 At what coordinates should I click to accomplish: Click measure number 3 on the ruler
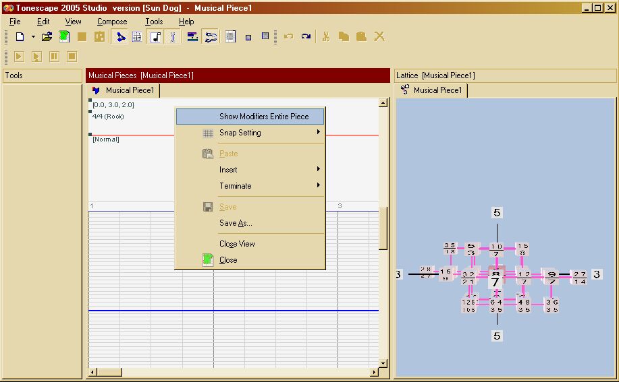click(340, 206)
